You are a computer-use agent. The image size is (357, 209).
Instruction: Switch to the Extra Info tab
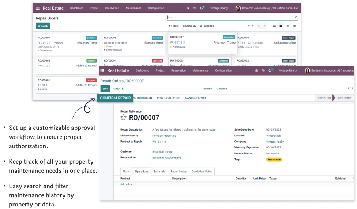(159, 171)
